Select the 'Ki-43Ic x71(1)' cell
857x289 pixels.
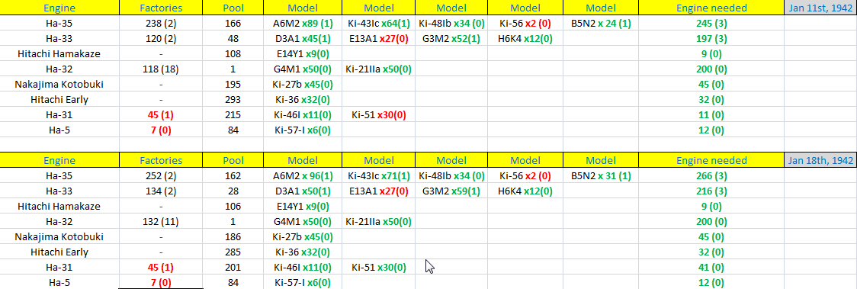point(378,176)
